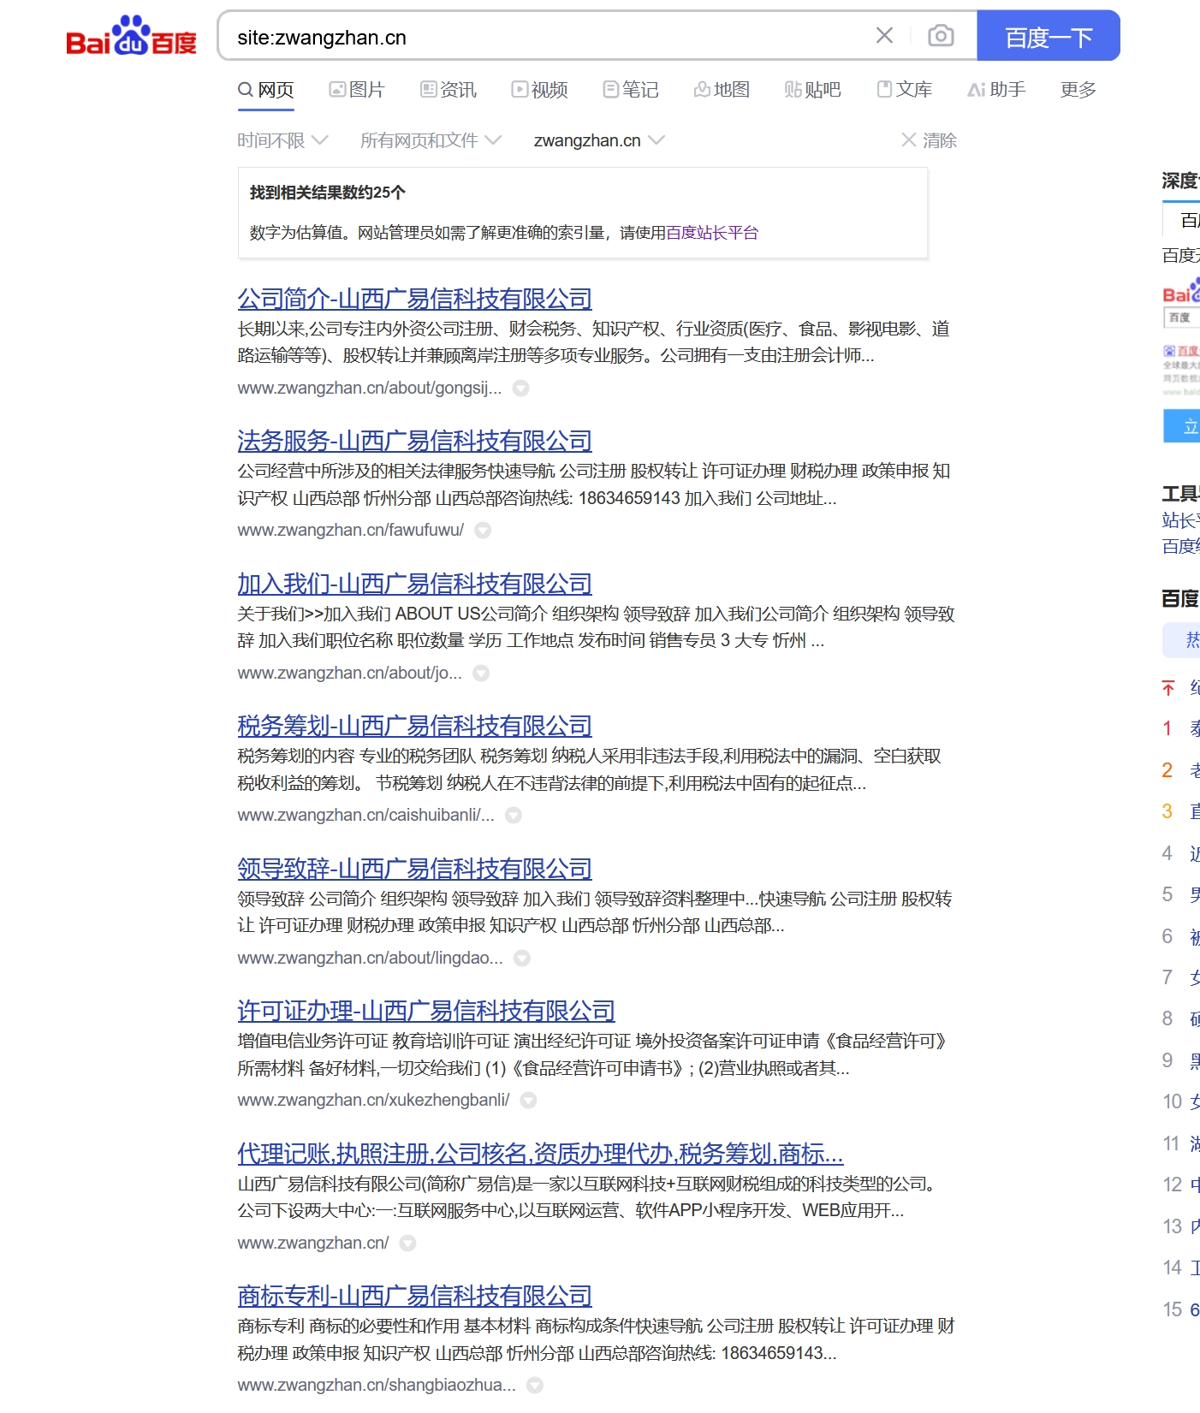The image size is (1200, 1413).
Task: Click the 找到相关结果数约25个 text
Action: (328, 193)
